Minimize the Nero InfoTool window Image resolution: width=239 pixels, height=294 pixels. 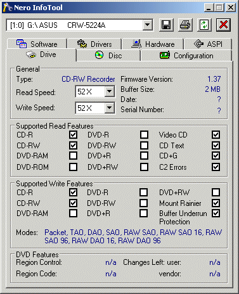[209, 8]
